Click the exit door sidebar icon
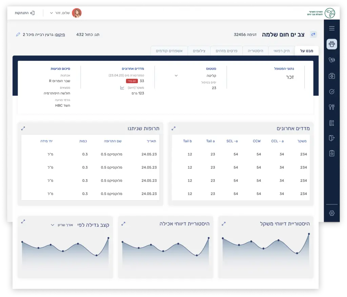 [x=332, y=138]
